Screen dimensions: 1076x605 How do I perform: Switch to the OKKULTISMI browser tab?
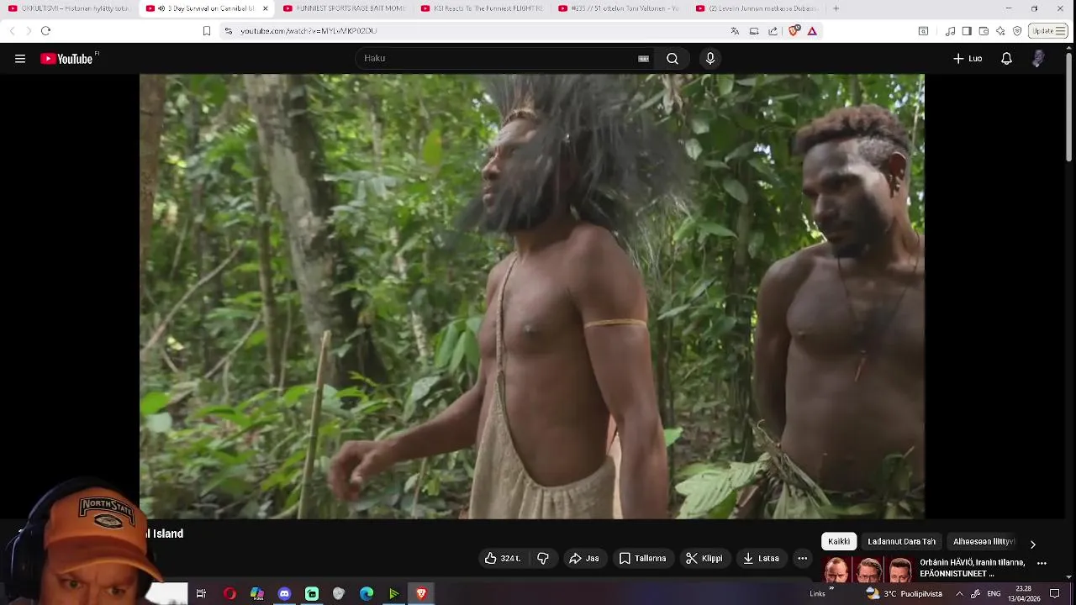(x=69, y=8)
